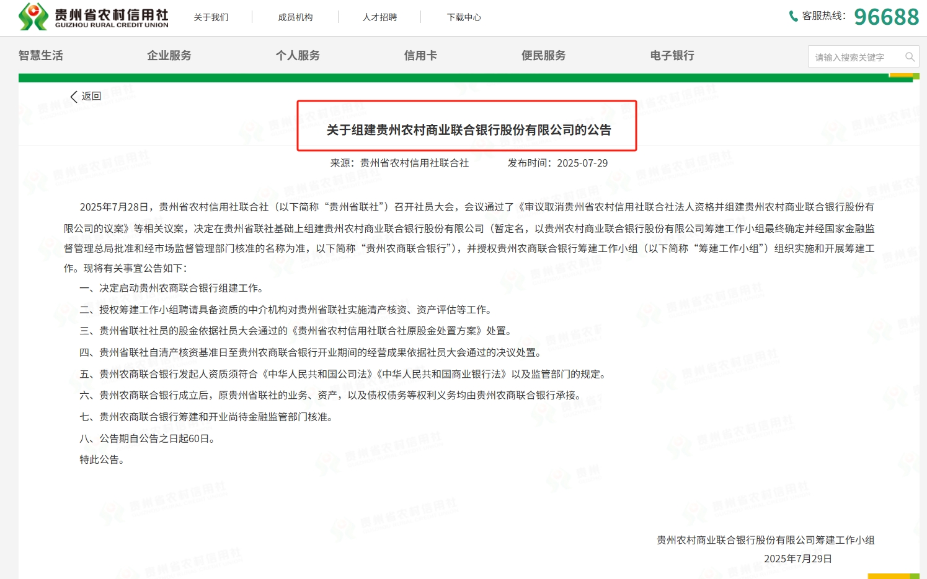
Task: Click item 六 about 债权债务承接
Action: [x=332, y=396]
